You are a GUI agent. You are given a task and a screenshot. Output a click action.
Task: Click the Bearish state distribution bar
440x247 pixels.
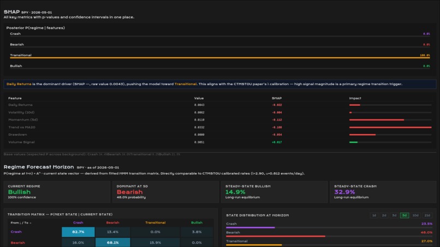tap(276, 236)
